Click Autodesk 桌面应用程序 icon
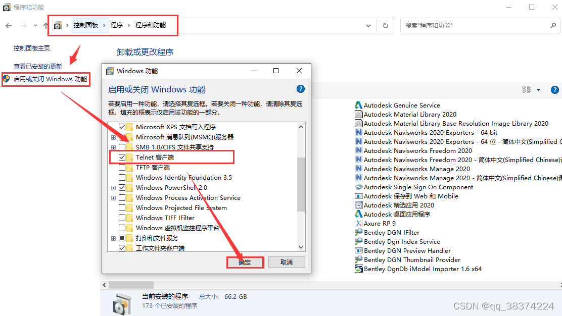 358,214
